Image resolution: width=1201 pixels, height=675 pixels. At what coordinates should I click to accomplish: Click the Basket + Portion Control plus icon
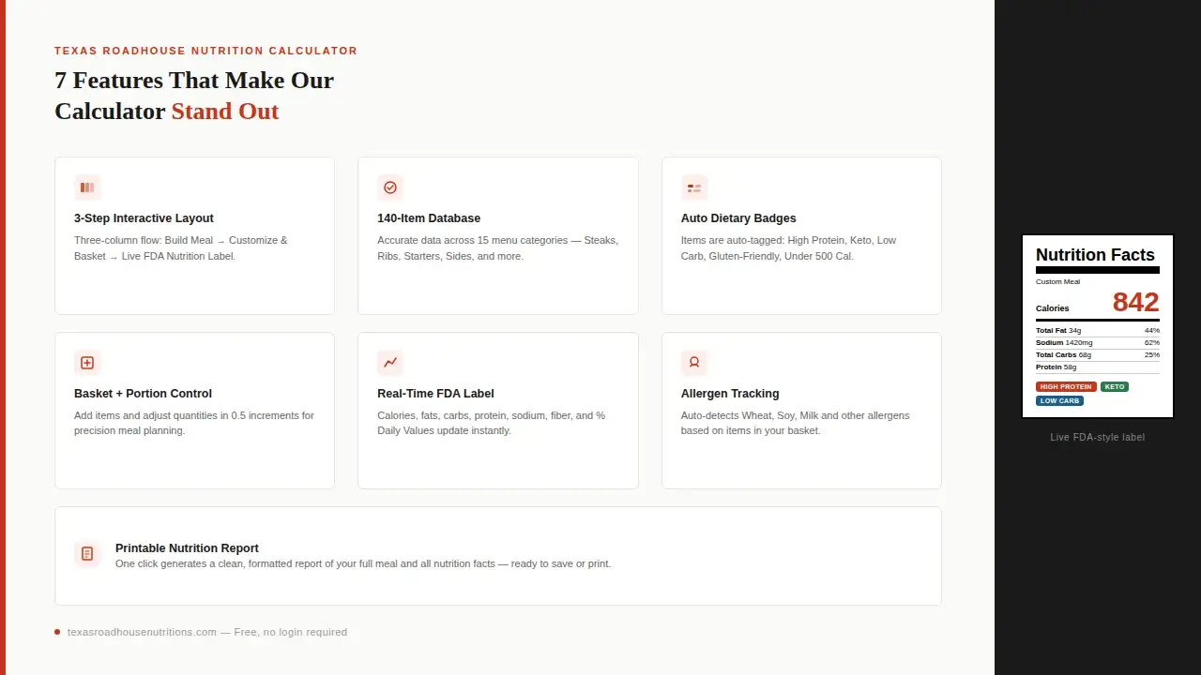(x=87, y=363)
